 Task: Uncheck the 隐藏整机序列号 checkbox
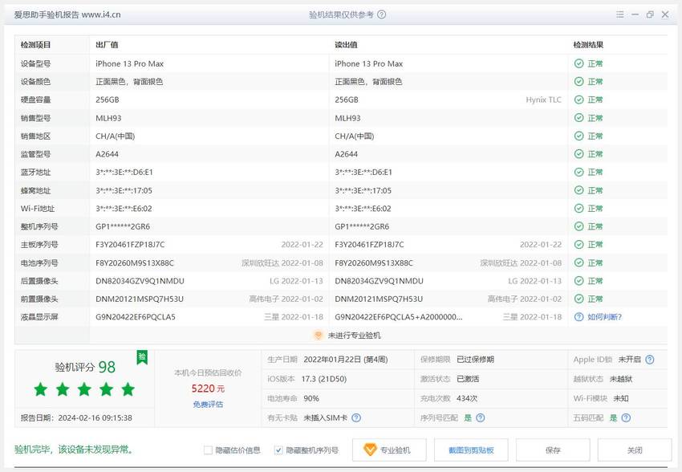pos(278,450)
